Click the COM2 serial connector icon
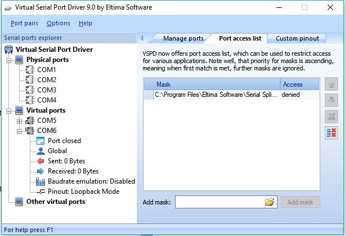345x236 pixels. click(x=30, y=79)
